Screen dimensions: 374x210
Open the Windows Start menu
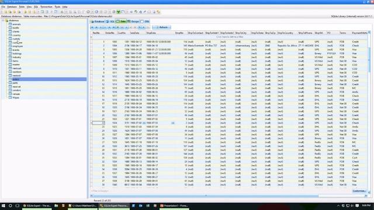[x=4, y=206]
